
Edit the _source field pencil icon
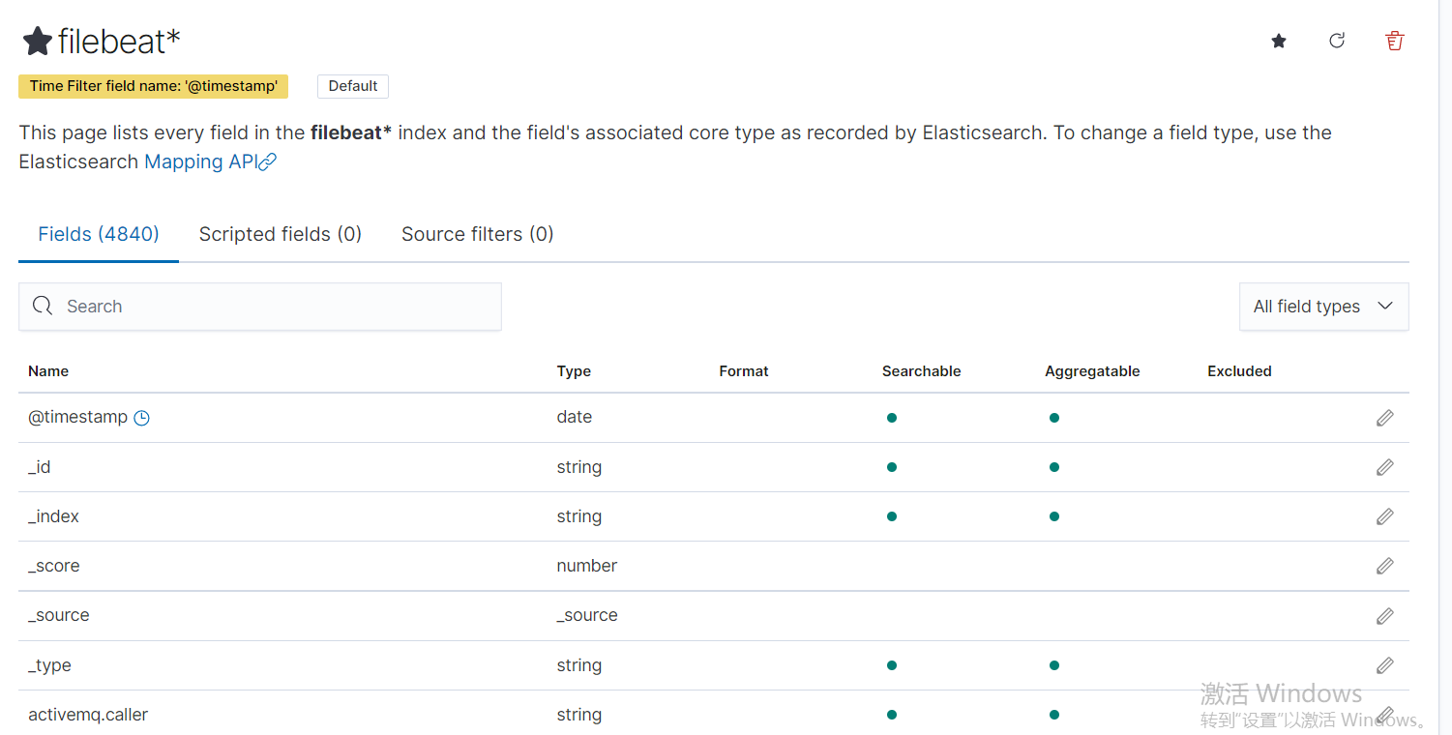(1385, 616)
